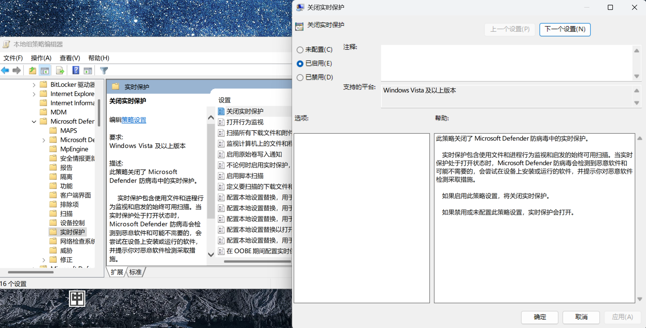Click the policy icon beside 启用原始卷写入通知
The width and height of the screenshot is (646, 328).
(221, 155)
